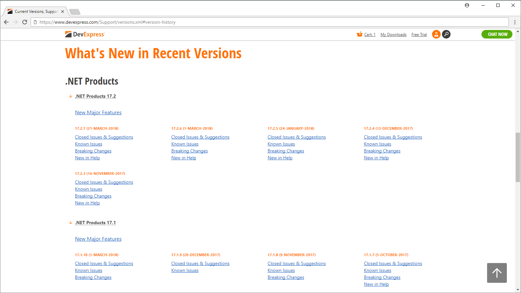Open 17.2.7 Closed Issues & Suggestions
Screen dimensions: 521x293
(x=104, y=137)
